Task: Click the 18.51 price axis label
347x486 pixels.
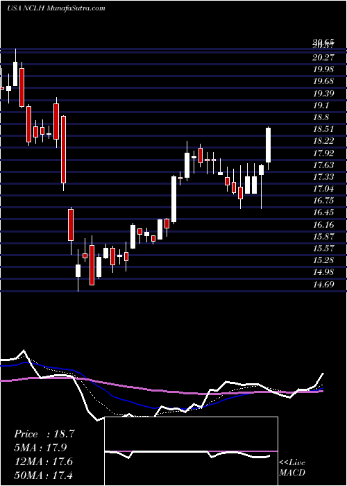Action: click(323, 129)
